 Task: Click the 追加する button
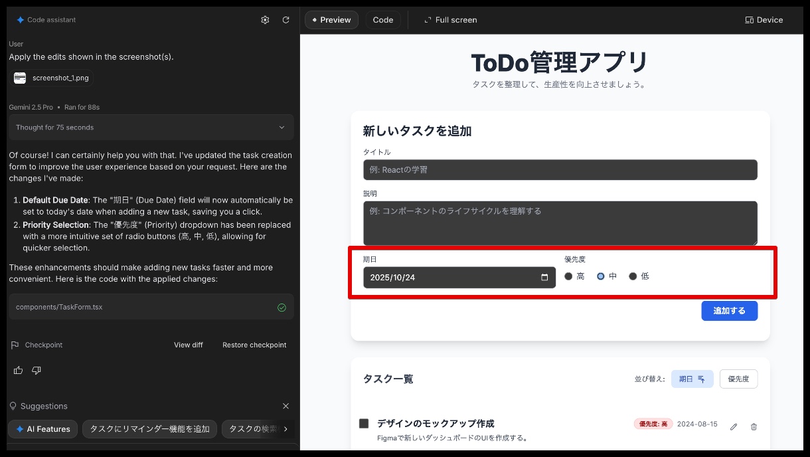point(729,311)
